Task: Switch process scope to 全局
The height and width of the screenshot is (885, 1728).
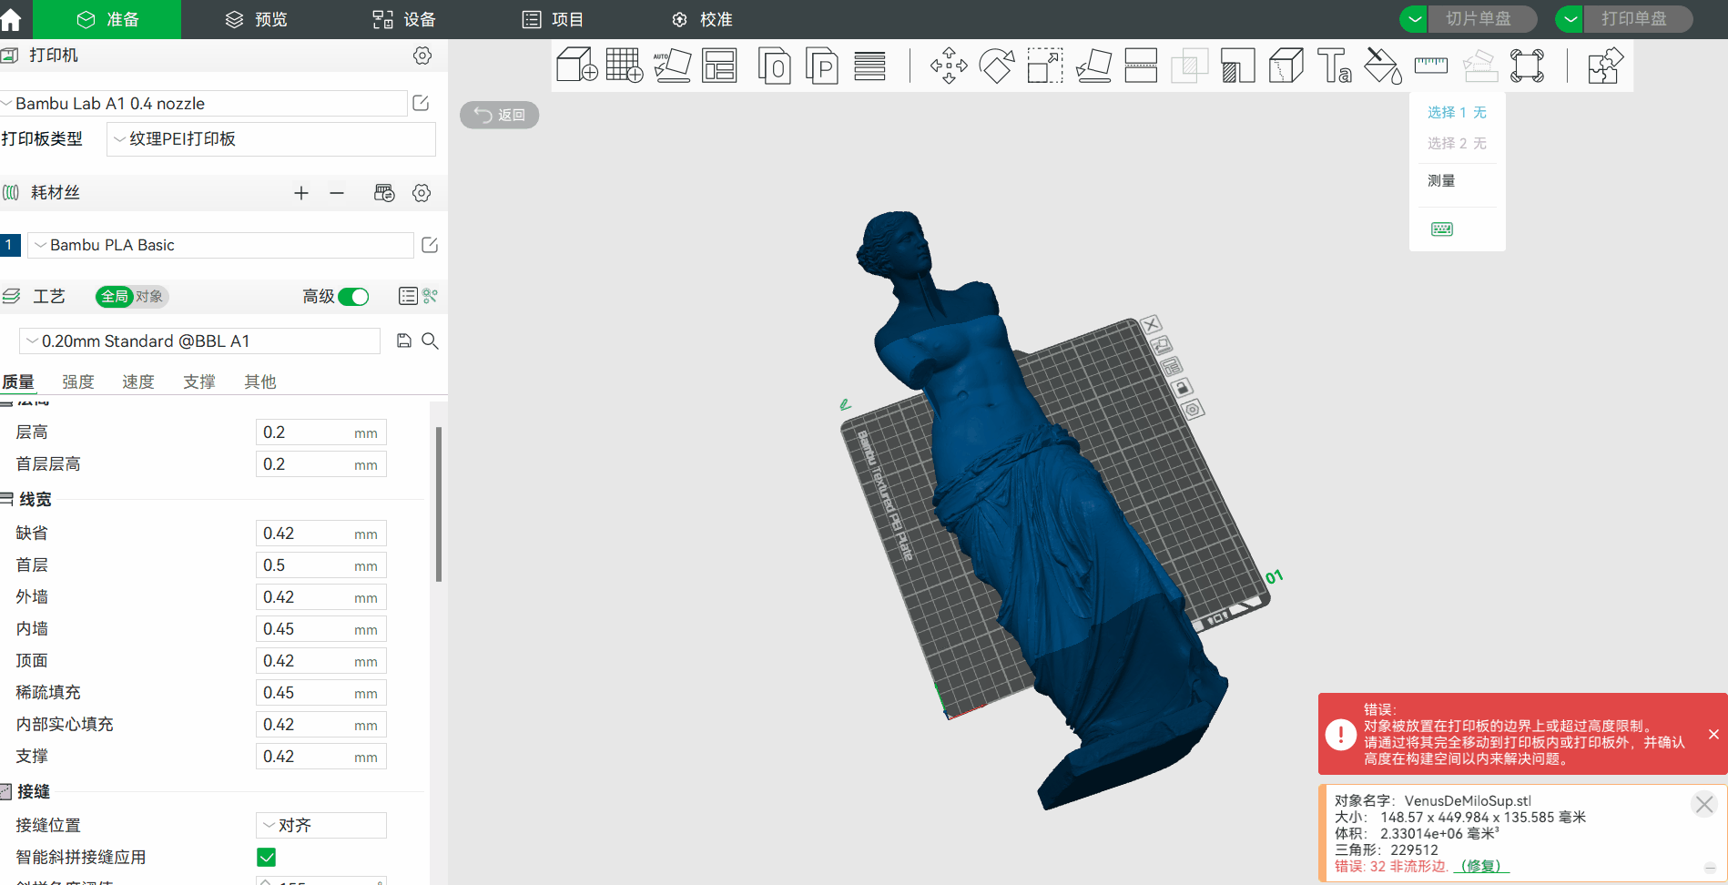Action: point(115,296)
